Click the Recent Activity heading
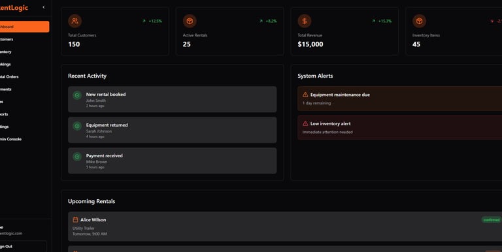 tap(87, 76)
